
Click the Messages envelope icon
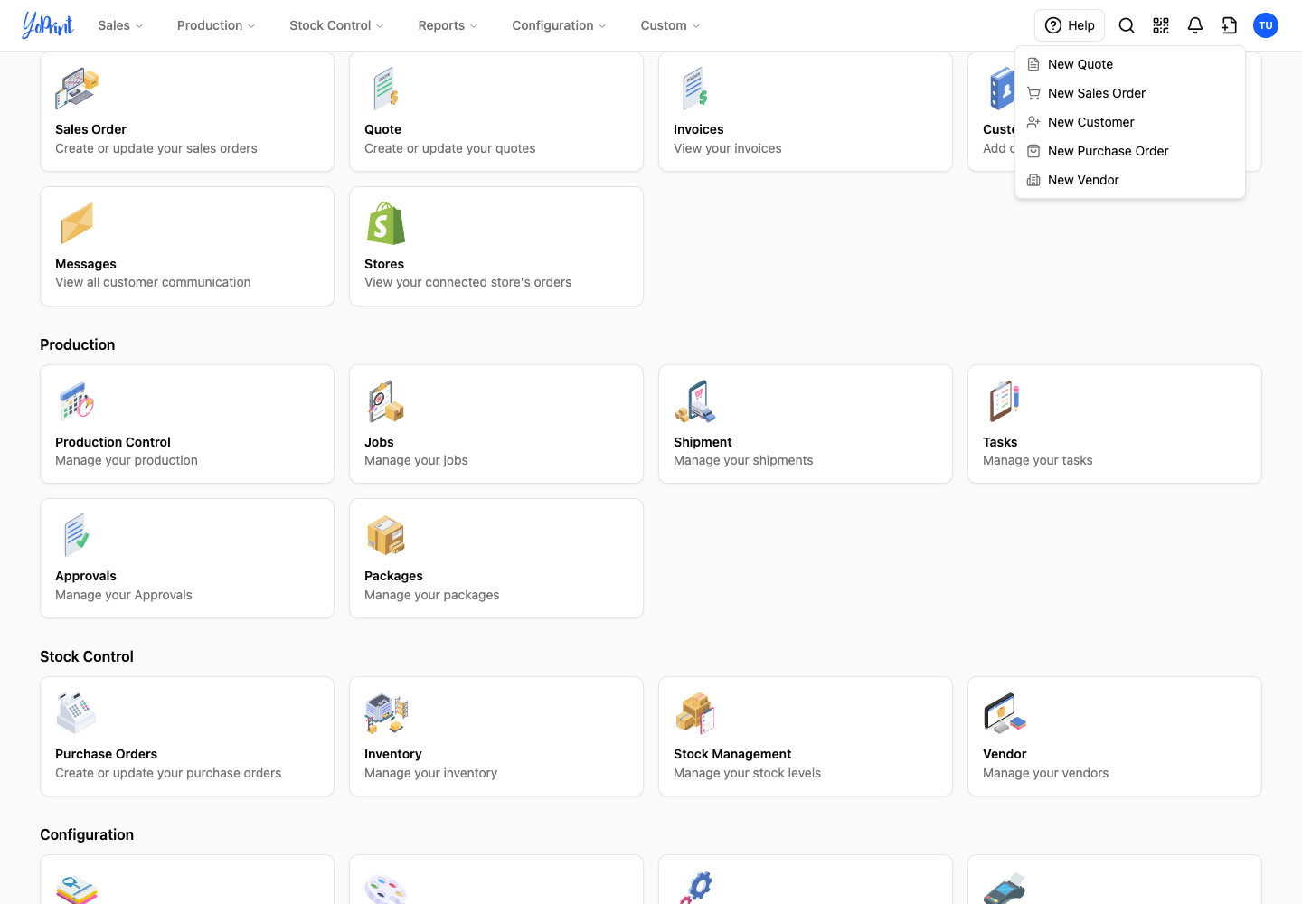[77, 223]
